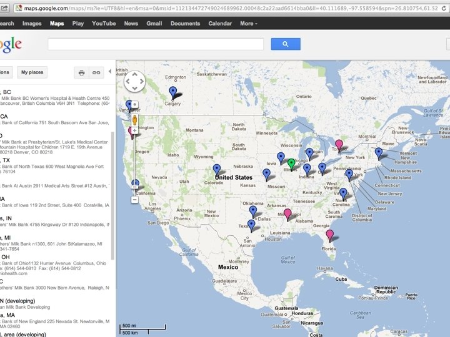Click the blue marker in Colorado
Image resolution: width=450 pixels, height=337 pixels.
[x=217, y=170]
